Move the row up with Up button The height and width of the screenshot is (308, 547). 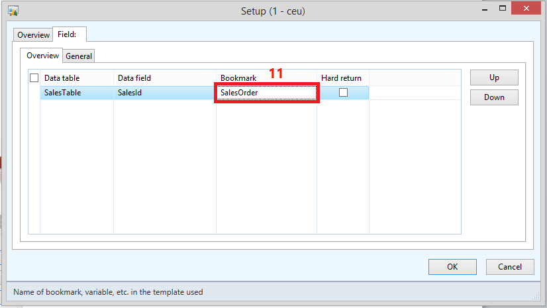pos(494,77)
